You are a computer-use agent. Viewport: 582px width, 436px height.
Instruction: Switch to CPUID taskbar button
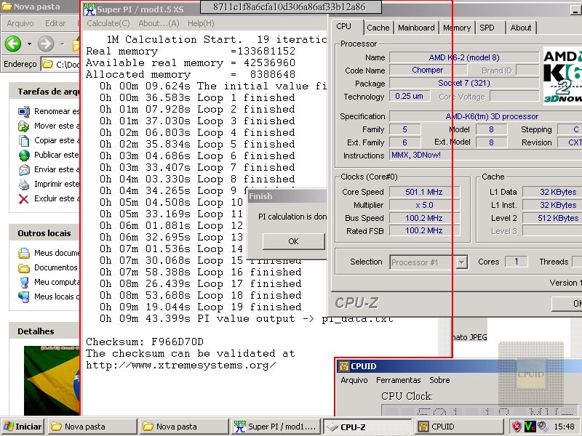[458, 427]
